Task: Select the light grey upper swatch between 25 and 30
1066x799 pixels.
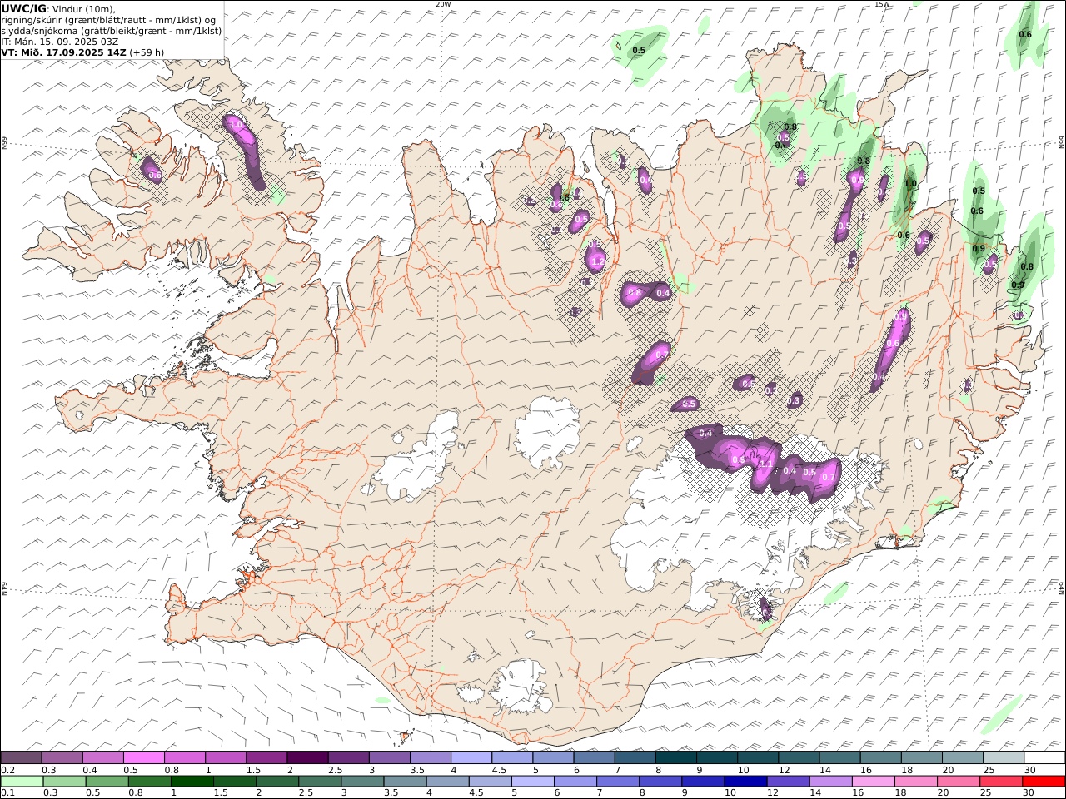Action: click(1003, 757)
